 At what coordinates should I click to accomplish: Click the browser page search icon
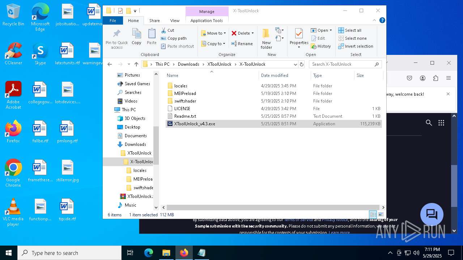pyautogui.click(x=429, y=123)
